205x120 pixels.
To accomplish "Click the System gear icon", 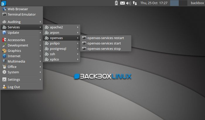I will [x=4, y=72].
